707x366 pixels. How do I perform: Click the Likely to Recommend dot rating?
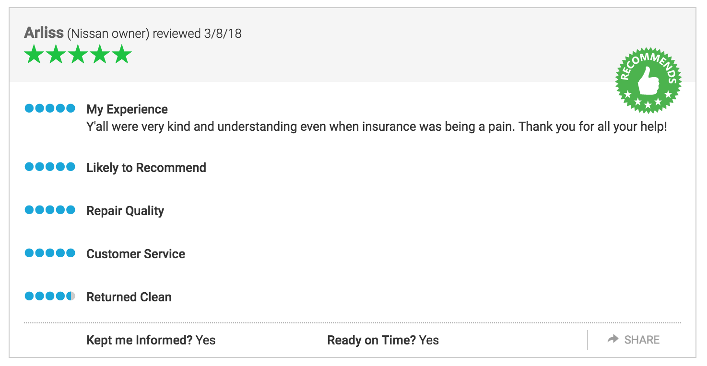click(x=50, y=167)
